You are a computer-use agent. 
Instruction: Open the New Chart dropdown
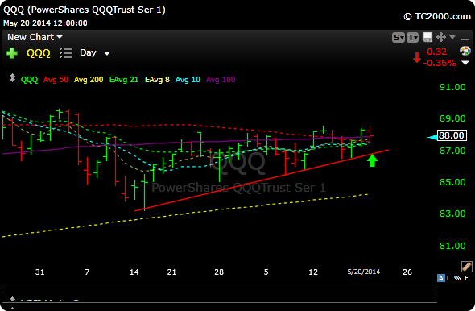[x=35, y=37]
